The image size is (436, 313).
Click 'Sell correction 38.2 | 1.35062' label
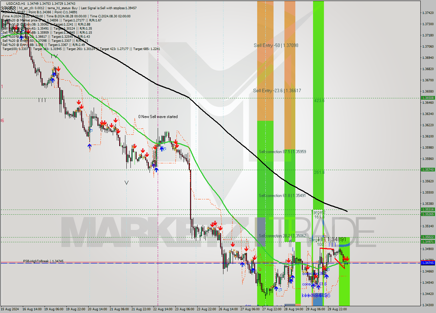[x=282, y=236]
